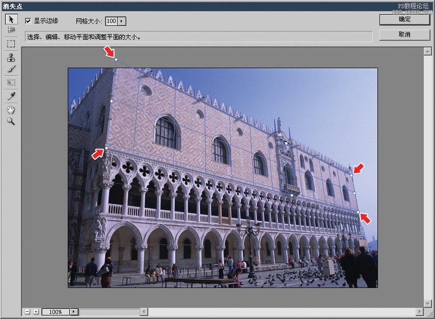Click the horizontal scrollbar left arrow
The width and height of the screenshot is (435, 319).
pyautogui.click(x=144, y=312)
